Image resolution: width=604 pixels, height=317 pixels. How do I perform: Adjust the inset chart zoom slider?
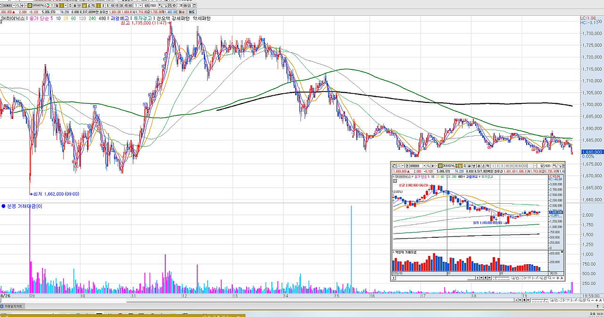pos(501,278)
